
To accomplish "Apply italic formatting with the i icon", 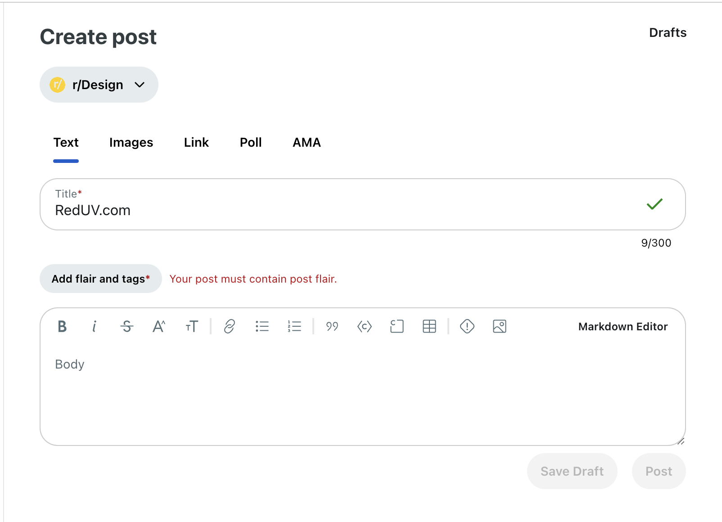I will coord(94,326).
